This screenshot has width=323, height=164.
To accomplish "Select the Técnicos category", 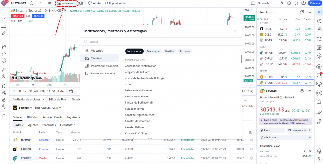I will (x=100, y=58).
